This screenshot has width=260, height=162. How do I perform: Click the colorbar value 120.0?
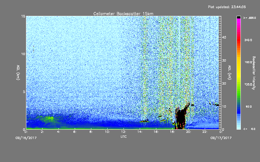pos(248,84)
